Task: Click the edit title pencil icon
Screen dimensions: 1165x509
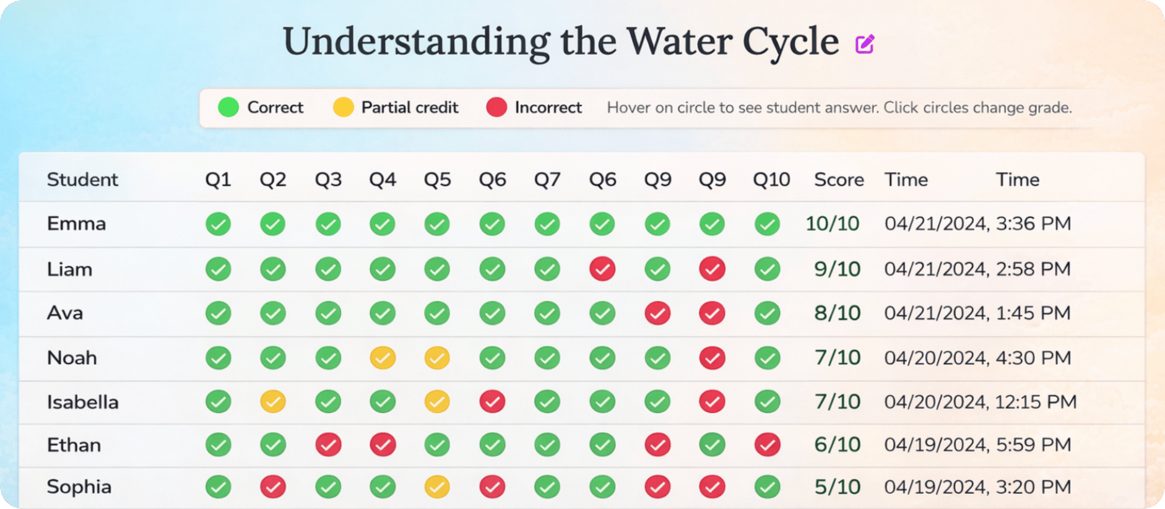Action: tap(864, 44)
